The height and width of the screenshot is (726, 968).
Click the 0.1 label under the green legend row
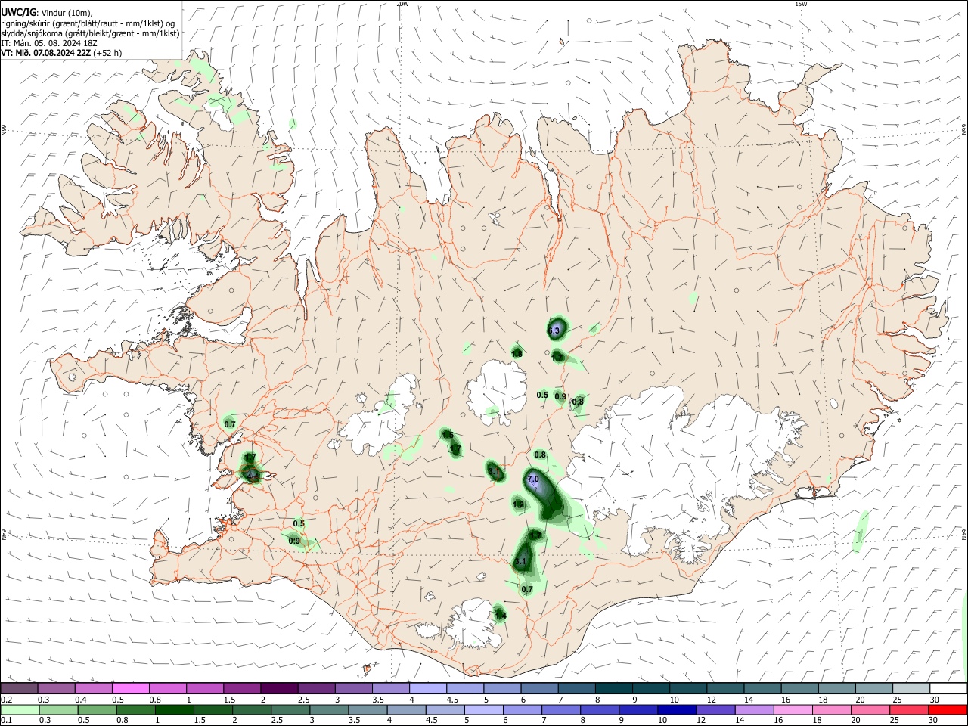[x=6, y=721]
